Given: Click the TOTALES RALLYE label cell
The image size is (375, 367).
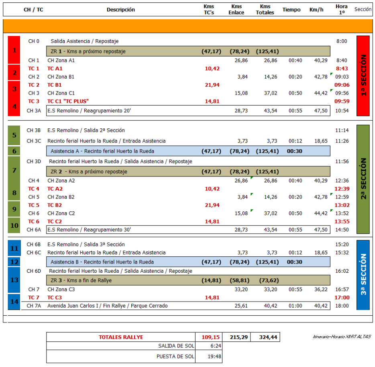Looking at the screenshot, I should 121,337.
